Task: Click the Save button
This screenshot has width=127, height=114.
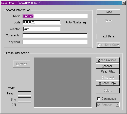Action: click(x=108, y=20)
